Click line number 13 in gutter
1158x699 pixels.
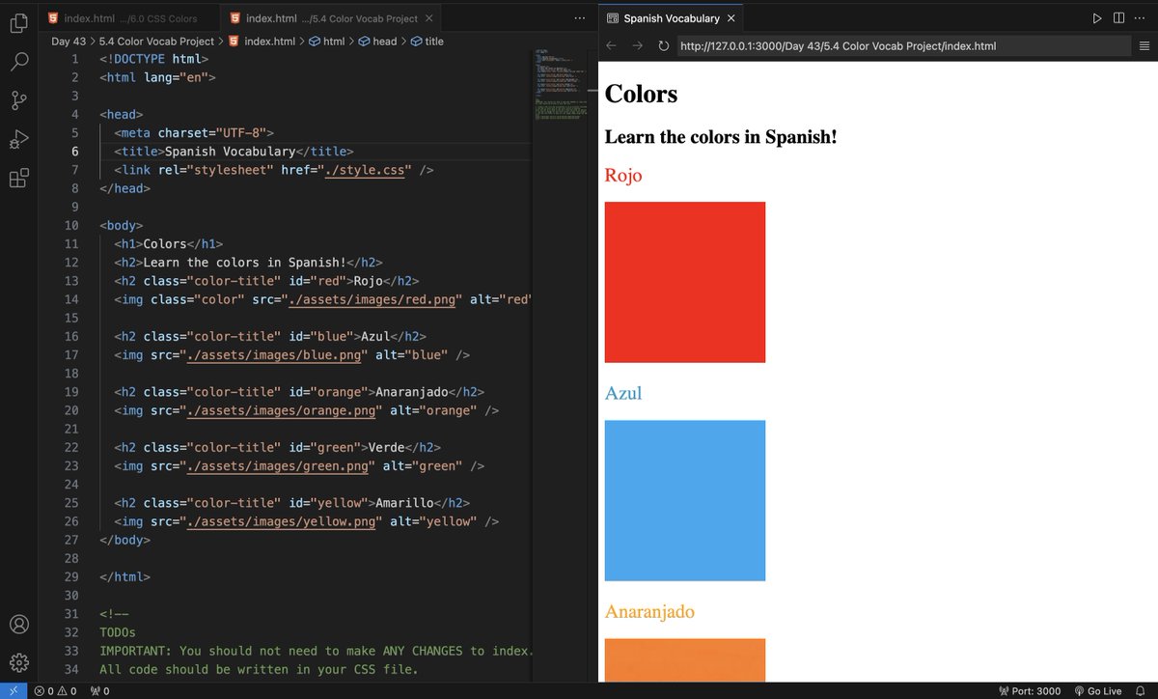coord(70,281)
